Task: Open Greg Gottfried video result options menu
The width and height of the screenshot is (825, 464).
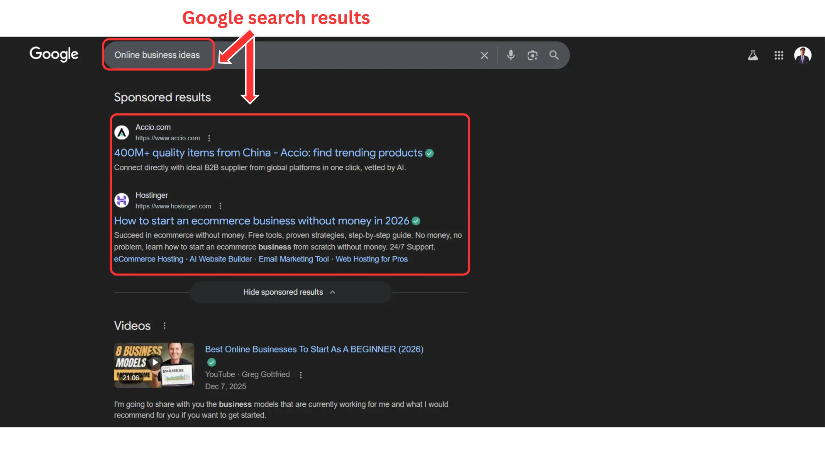Action: (301, 375)
